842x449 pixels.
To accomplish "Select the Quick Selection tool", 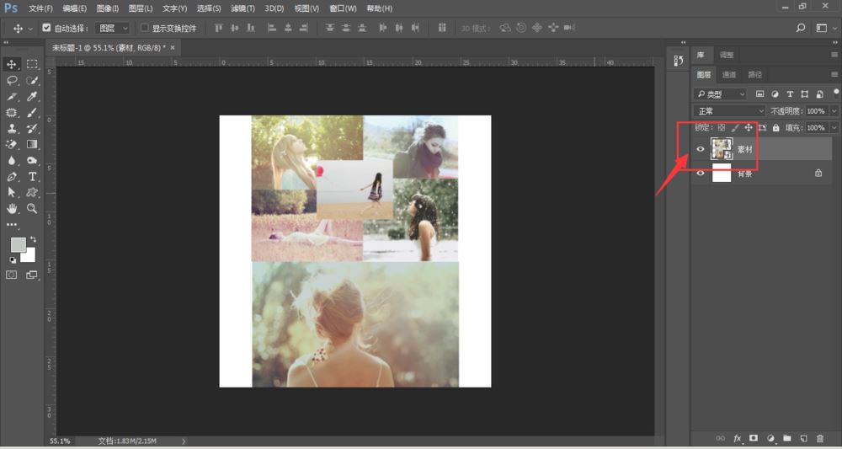I will (x=32, y=81).
